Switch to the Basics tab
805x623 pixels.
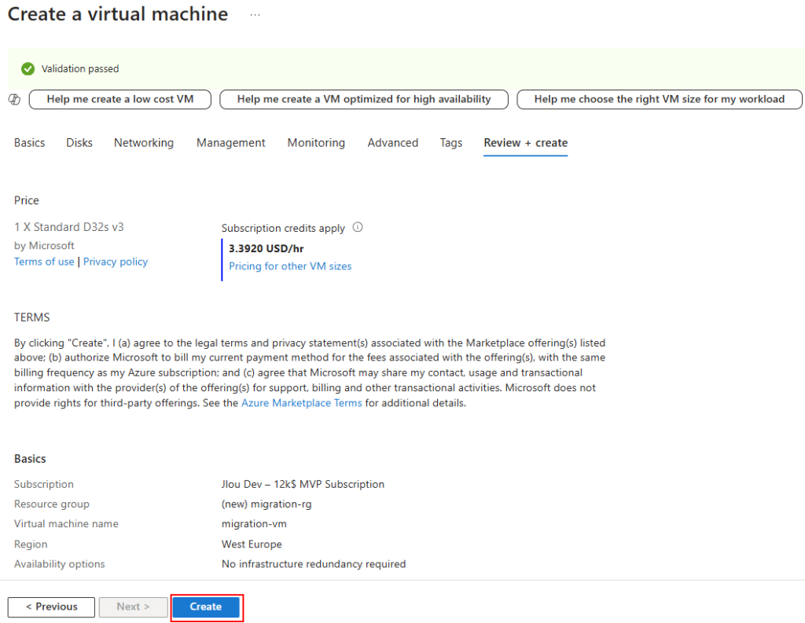pyautogui.click(x=29, y=143)
